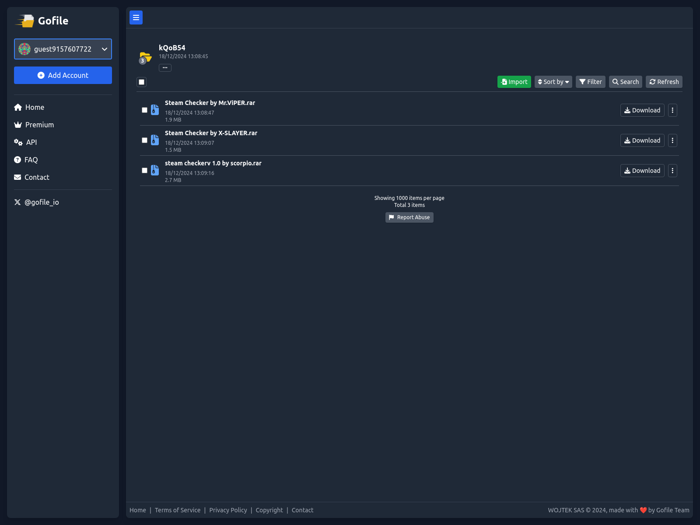
Task: Click the Search button
Action: (626, 82)
